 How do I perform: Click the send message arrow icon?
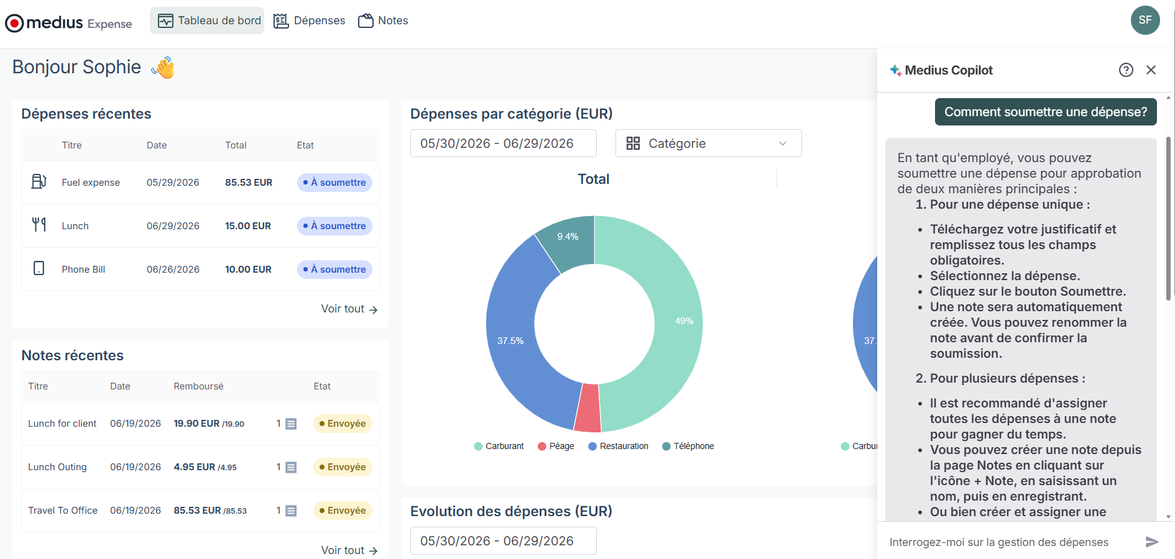(x=1152, y=542)
